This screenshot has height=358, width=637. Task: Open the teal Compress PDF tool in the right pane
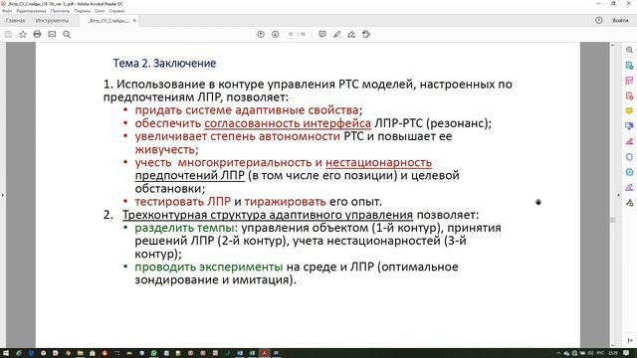click(629, 172)
